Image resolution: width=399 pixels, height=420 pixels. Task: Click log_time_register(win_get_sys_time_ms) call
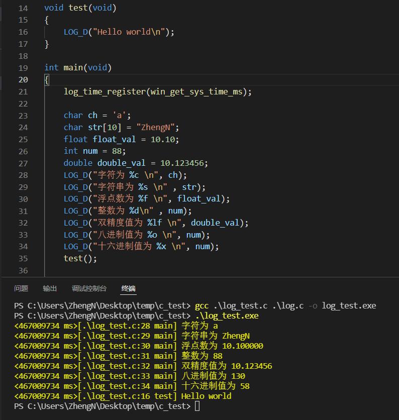click(158, 92)
